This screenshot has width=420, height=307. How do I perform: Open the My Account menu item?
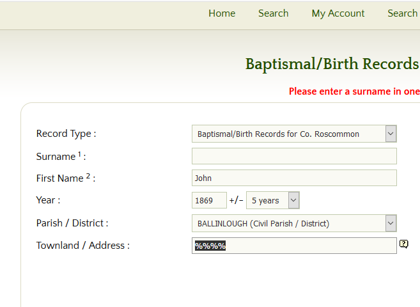(338, 13)
